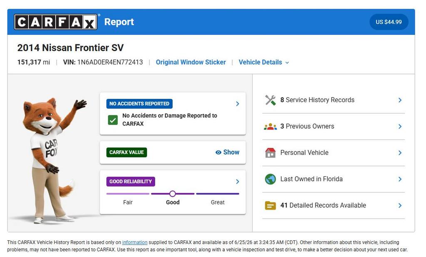426x257 pixels.
Task: Open No Accidents Reported card chevron
Action: pos(238,104)
